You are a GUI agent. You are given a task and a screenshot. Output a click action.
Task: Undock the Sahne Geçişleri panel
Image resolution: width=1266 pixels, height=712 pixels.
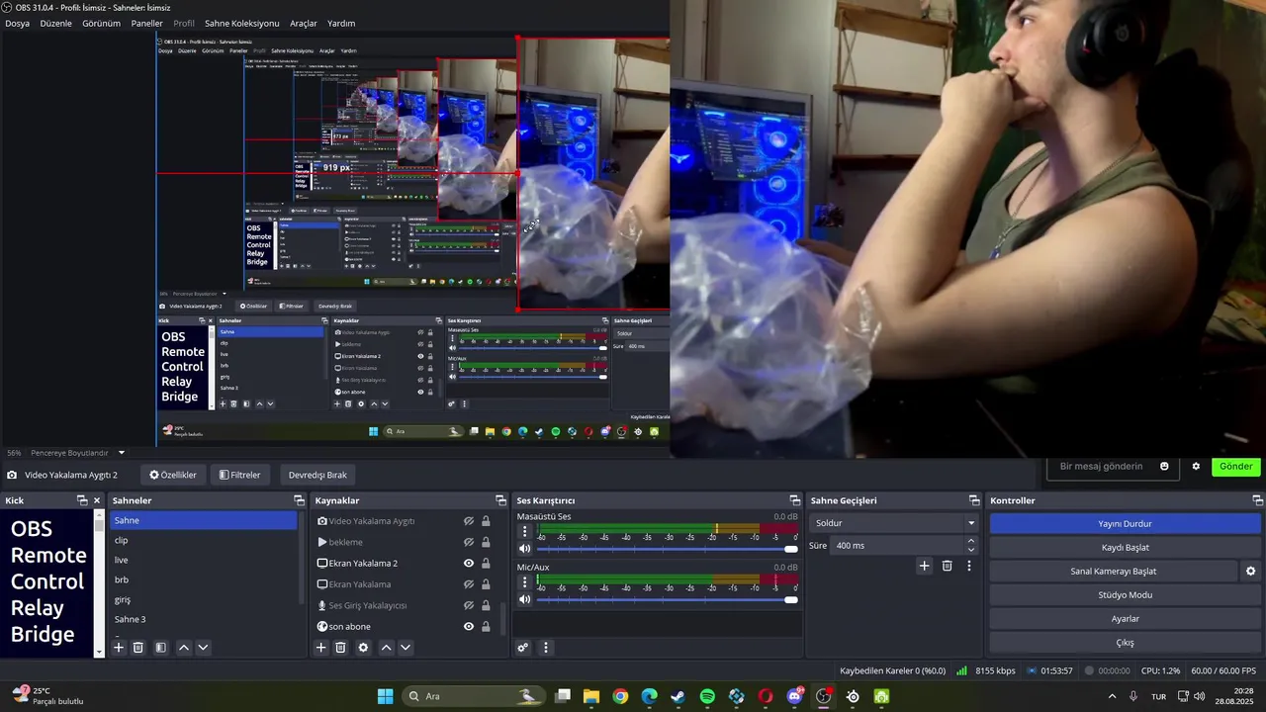pos(974,500)
